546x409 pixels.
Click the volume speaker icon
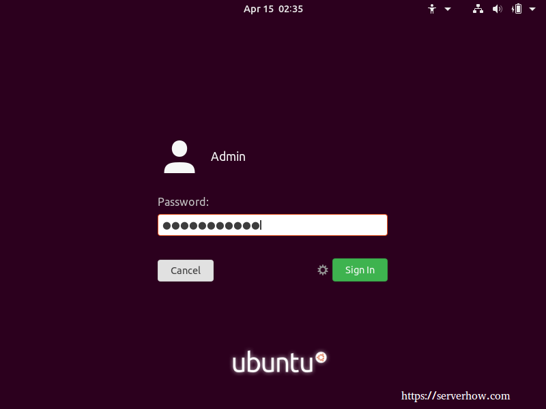pyautogui.click(x=498, y=9)
